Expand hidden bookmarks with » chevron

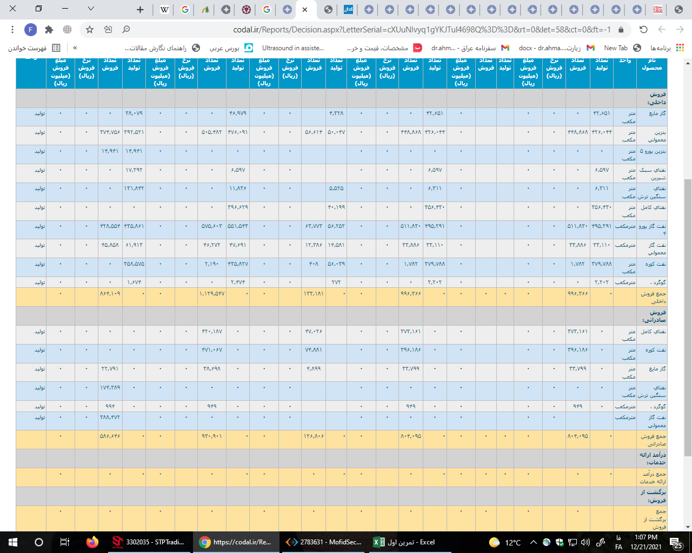click(75, 48)
